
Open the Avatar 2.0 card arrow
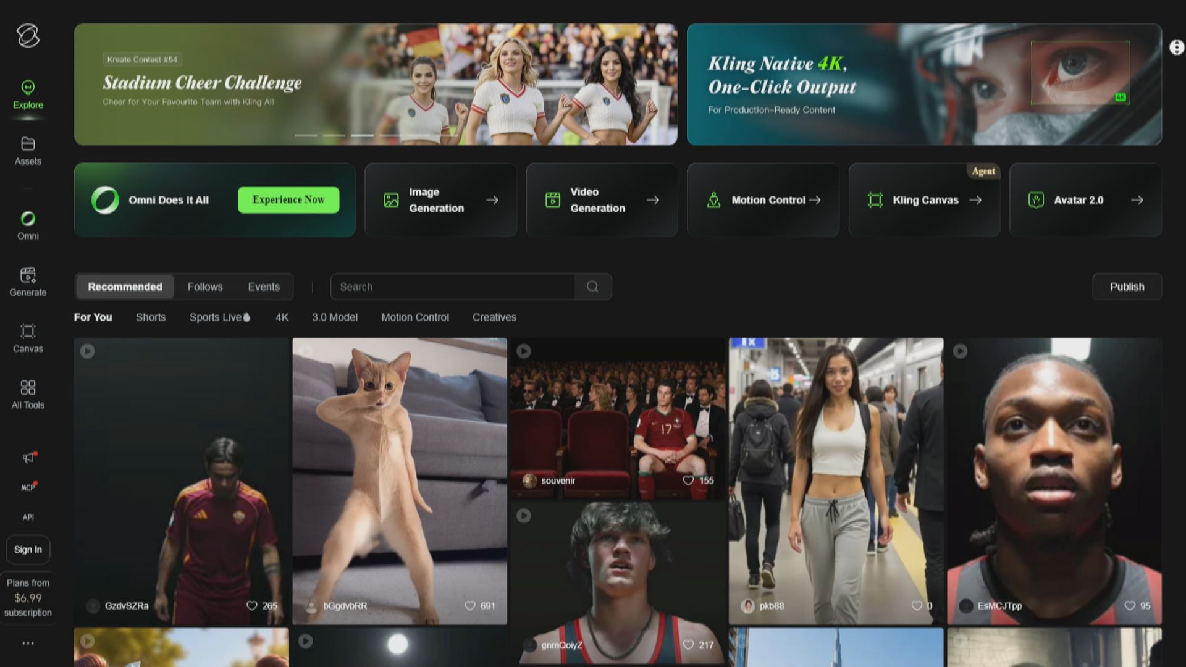pyautogui.click(x=1137, y=200)
